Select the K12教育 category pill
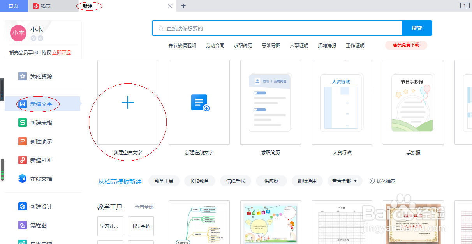This screenshot has width=472, height=244. [200, 181]
